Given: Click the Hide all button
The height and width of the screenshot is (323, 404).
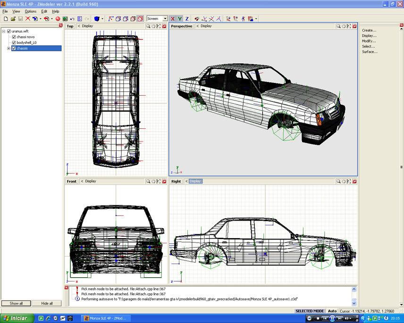Looking at the screenshot, I should pos(47,303).
